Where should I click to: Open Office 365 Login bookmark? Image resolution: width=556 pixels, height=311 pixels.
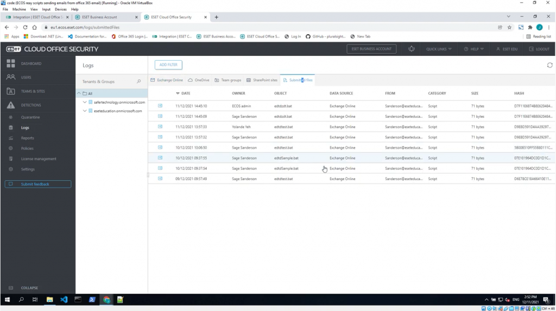[129, 36]
